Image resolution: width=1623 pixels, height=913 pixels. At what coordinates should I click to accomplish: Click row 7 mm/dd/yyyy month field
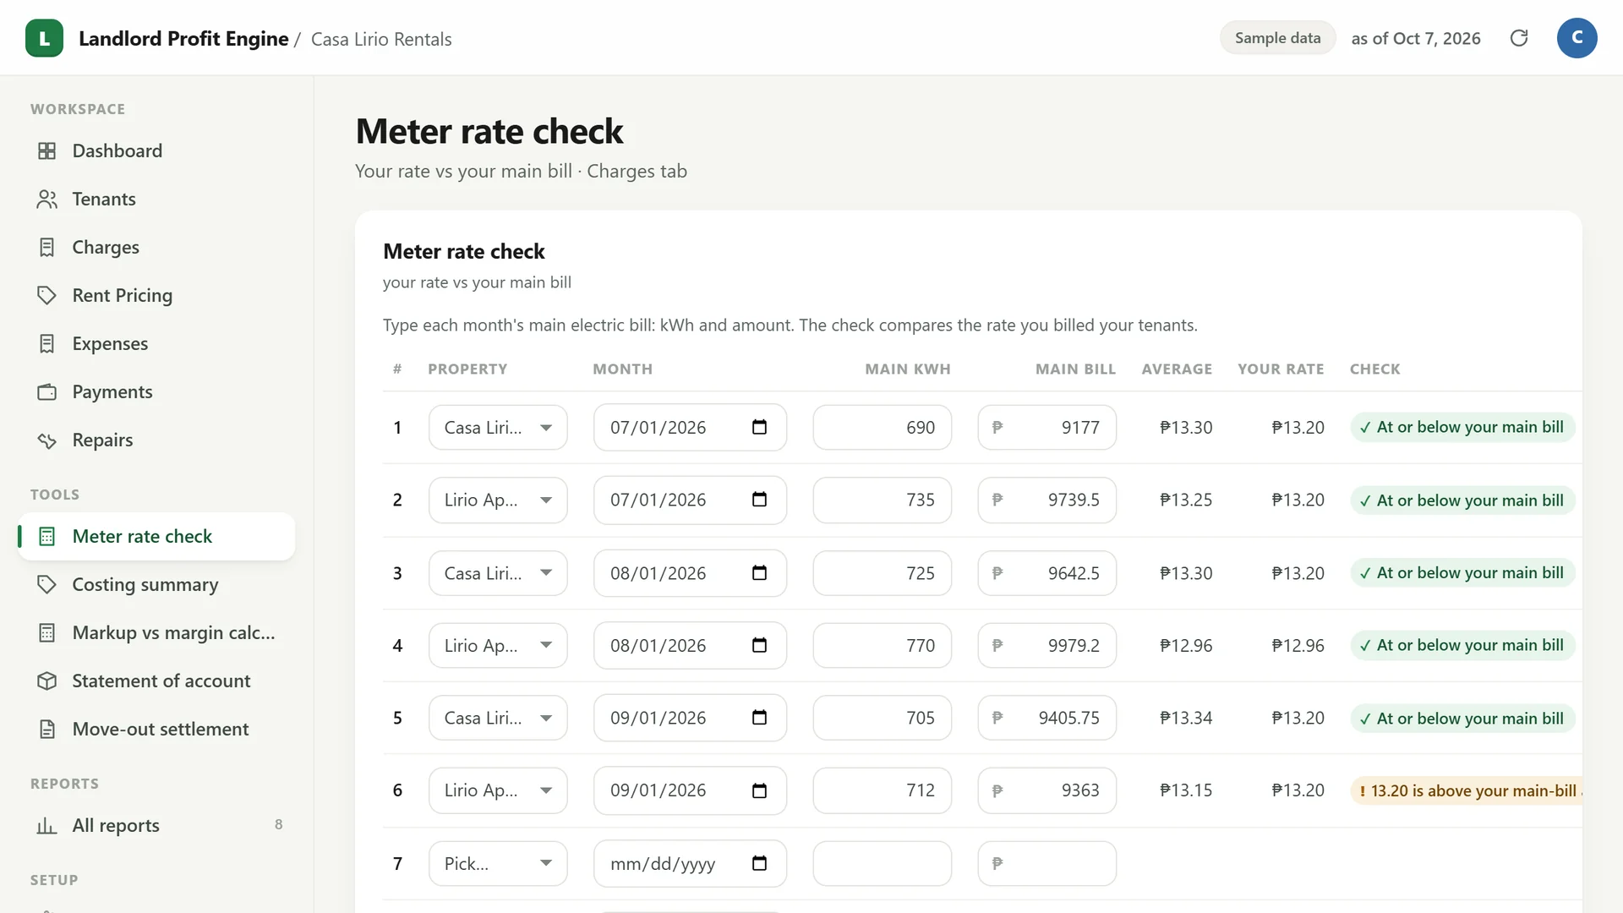coord(690,863)
